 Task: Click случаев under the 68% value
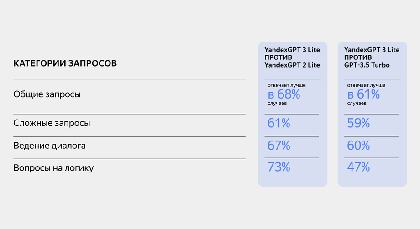(278, 104)
